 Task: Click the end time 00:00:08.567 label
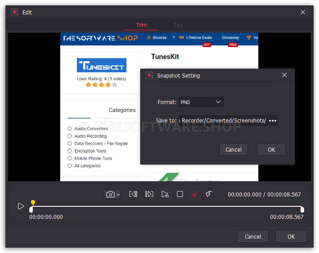pos(287,217)
